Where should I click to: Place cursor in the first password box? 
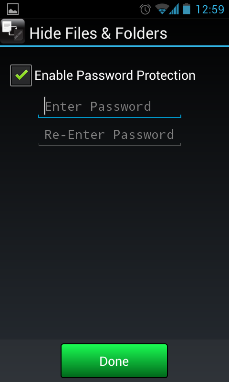pyautogui.click(x=110, y=106)
